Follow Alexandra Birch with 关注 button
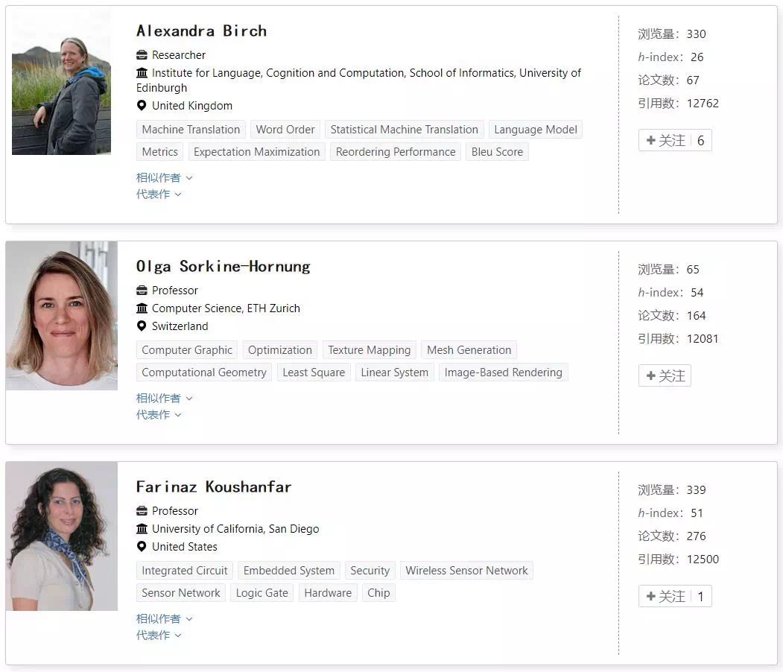The width and height of the screenshot is (783, 672). (x=675, y=140)
